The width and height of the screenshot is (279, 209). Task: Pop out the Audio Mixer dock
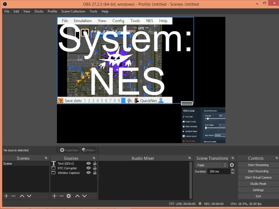coord(190,158)
